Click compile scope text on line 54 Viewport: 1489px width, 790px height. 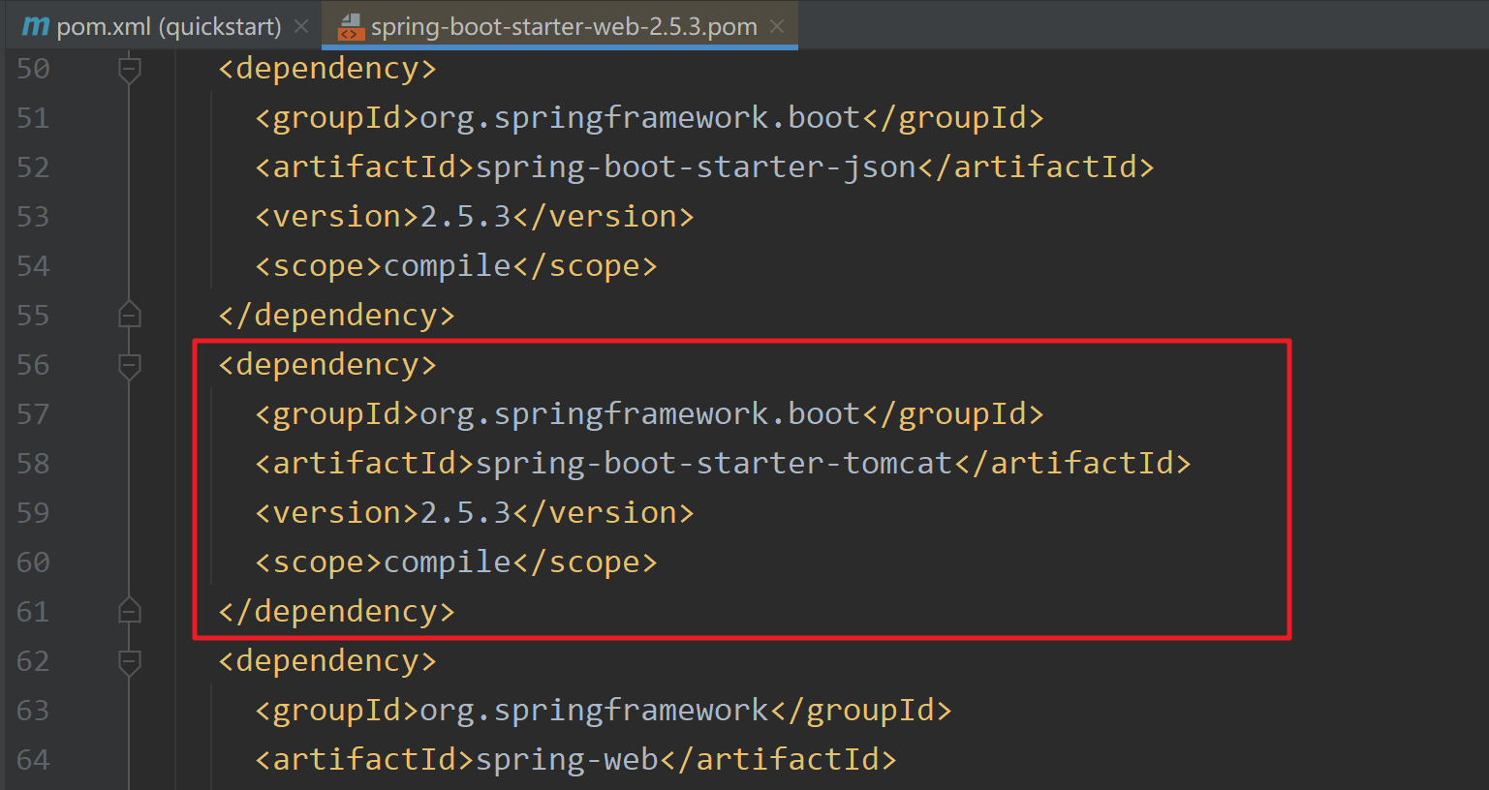(447, 266)
